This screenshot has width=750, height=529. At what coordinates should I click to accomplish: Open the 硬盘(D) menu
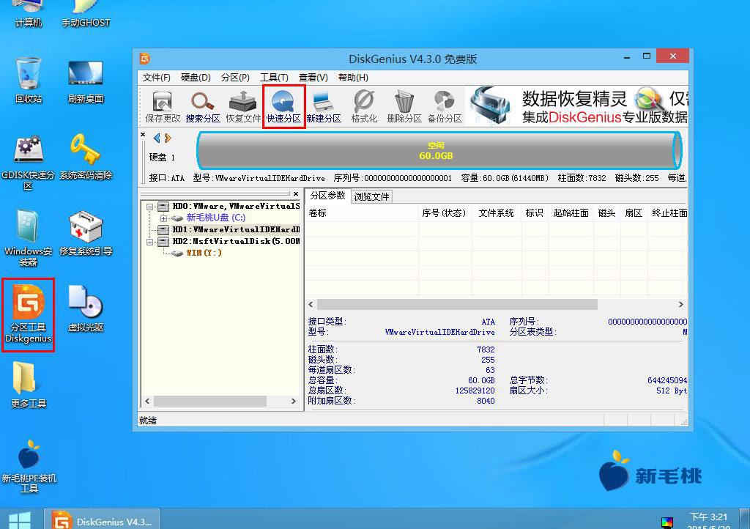click(x=196, y=78)
